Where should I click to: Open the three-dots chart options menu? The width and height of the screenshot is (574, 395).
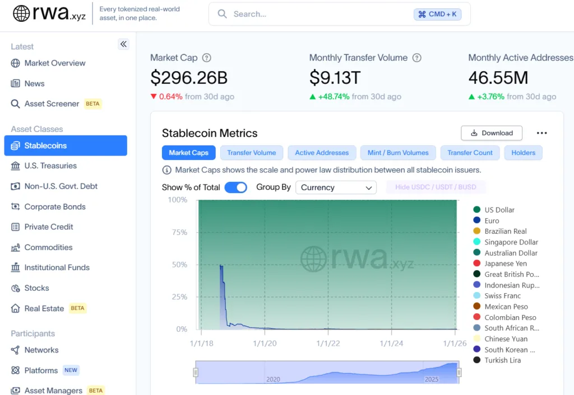tap(541, 133)
